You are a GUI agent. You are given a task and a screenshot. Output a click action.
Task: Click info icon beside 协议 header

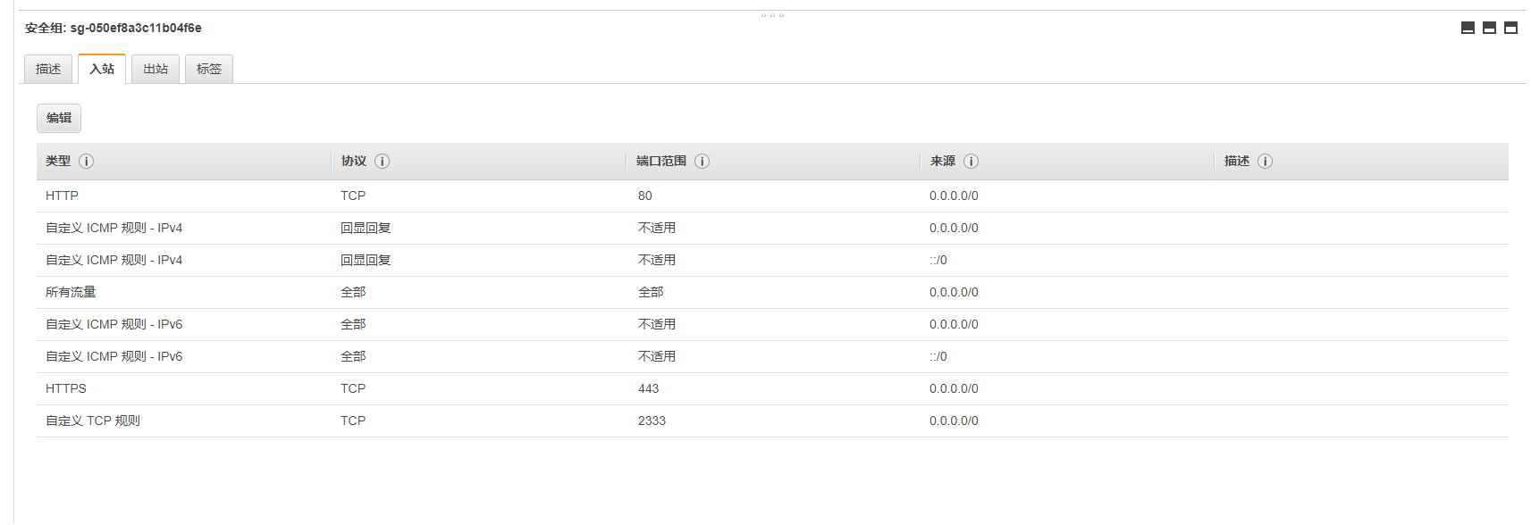click(x=382, y=162)
